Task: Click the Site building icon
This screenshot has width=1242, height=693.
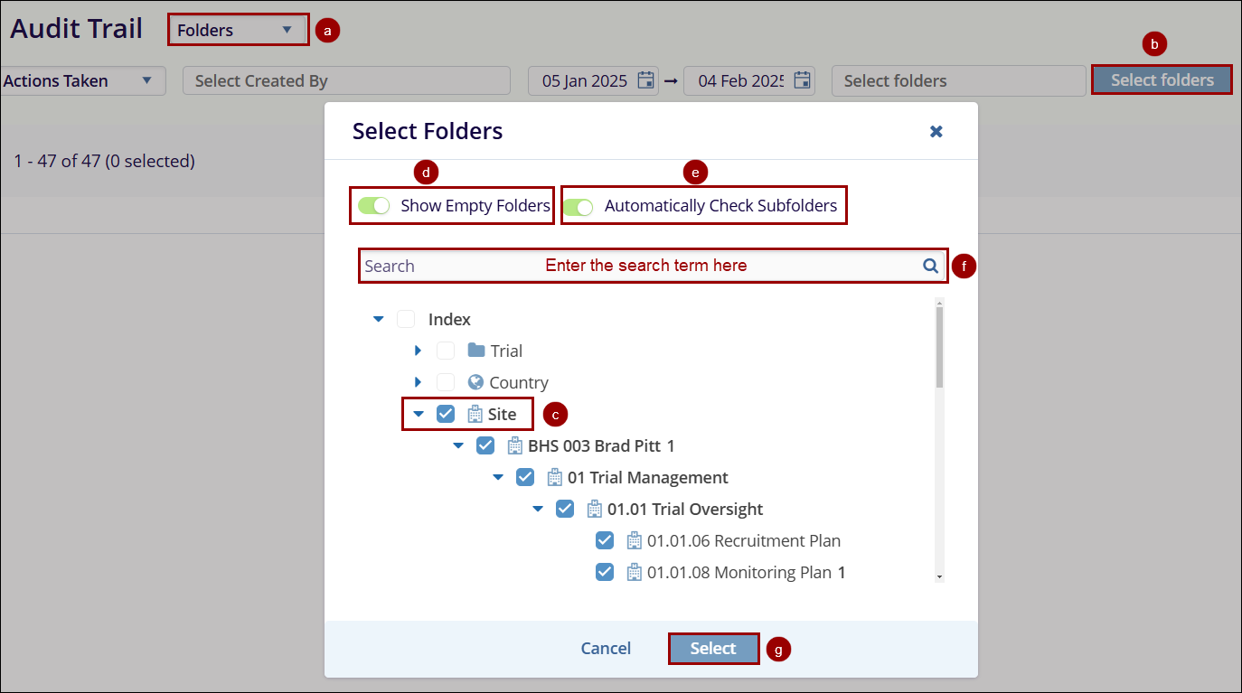Action: [x=475, y=414]
